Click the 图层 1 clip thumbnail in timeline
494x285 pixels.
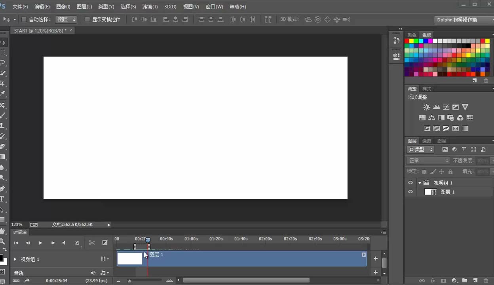coord(130,258)
